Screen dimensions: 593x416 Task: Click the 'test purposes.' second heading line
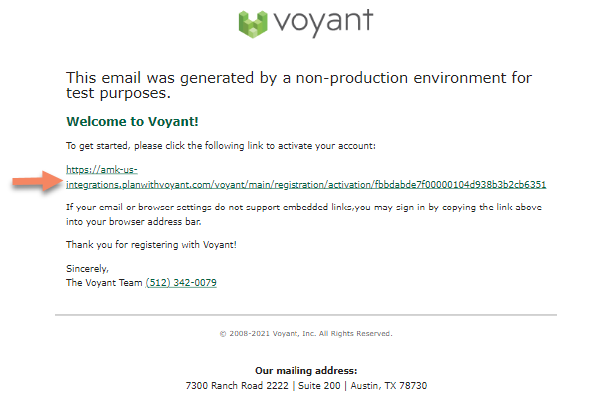click(x=118, y=93)
